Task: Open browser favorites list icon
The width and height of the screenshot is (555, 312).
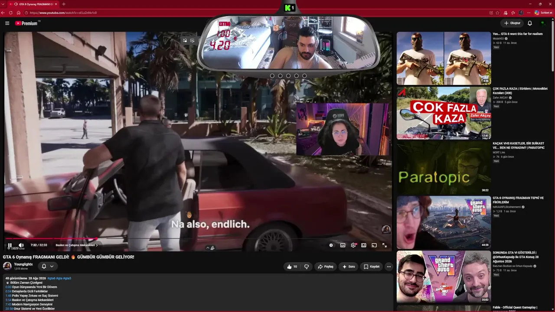Action: click(513, 13)
